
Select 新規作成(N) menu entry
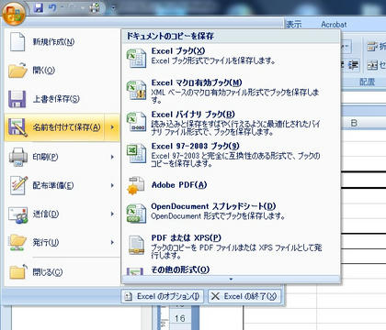pos(62,41)
